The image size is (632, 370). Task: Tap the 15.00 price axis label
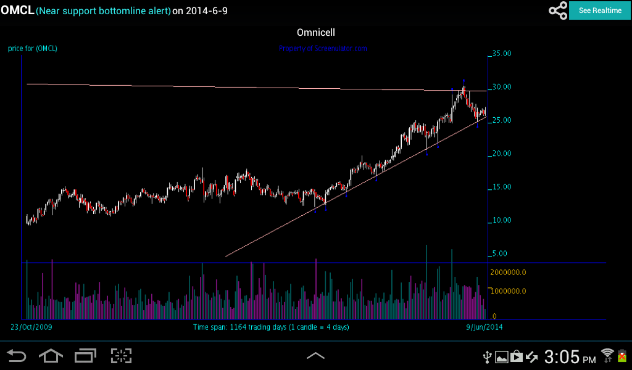point(502,187)
